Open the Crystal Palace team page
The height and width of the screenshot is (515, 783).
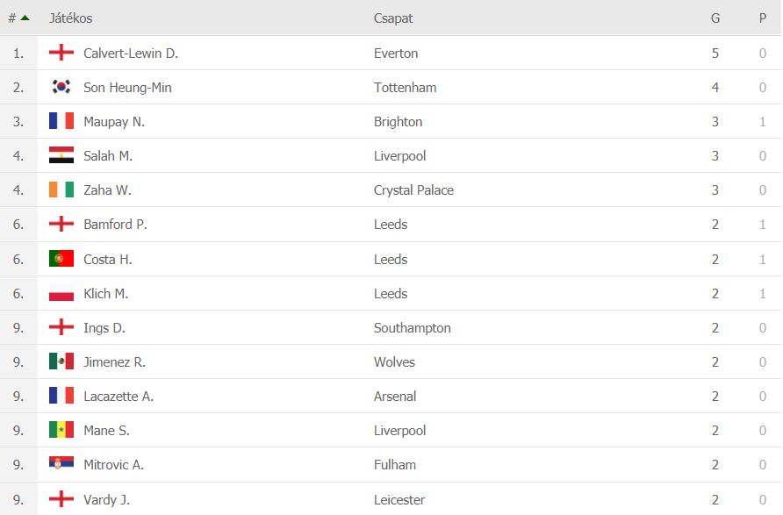413,190
